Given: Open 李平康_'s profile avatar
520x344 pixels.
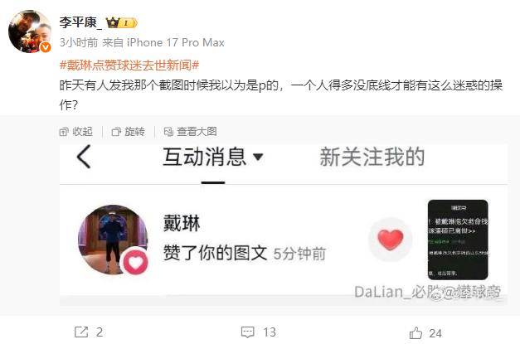Looking at the screenshot, I should (30, 31).
